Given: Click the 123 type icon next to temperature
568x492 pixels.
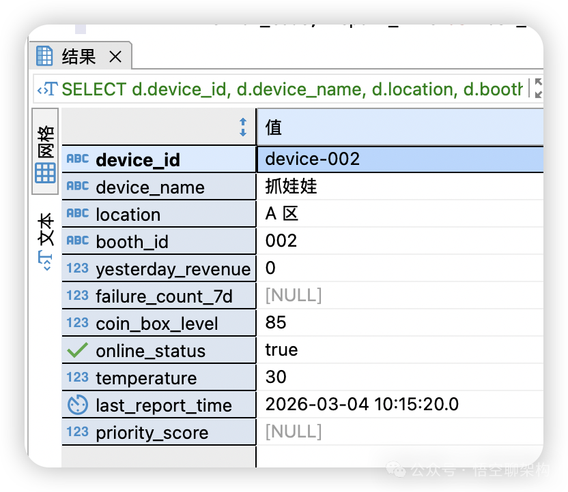Looking at the screenshot, I should coord(77,378).
